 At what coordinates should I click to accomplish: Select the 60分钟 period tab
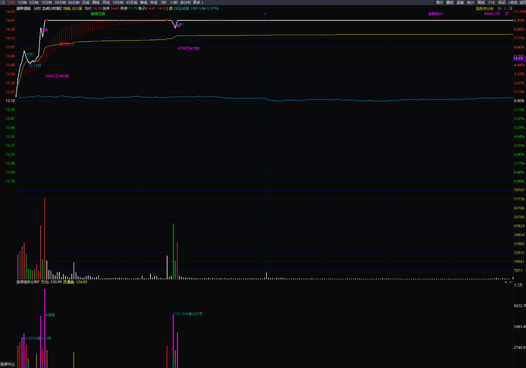[74, 2]
